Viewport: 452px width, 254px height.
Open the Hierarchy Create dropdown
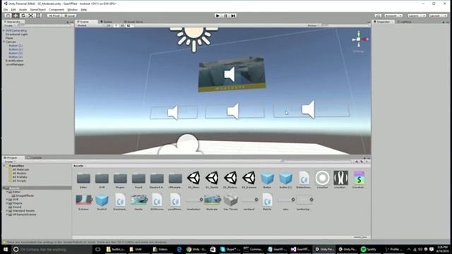coord(9,25)
